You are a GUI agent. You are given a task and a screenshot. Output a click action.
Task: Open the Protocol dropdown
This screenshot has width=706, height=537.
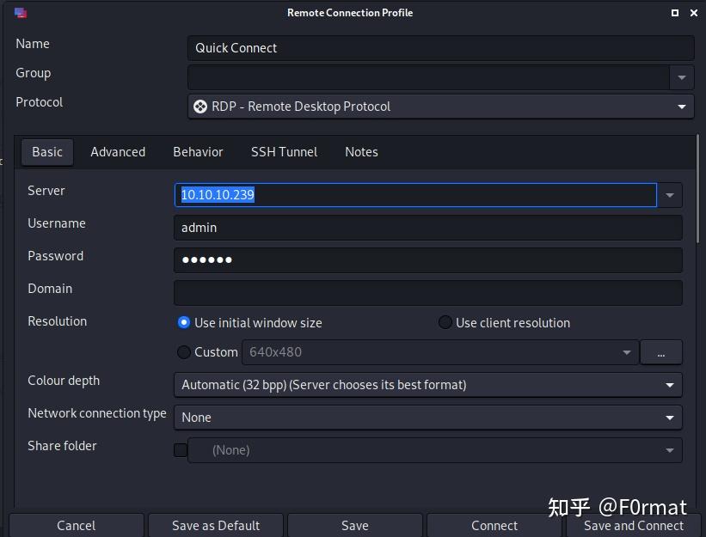pyautogui.click(x=681, y=107)
